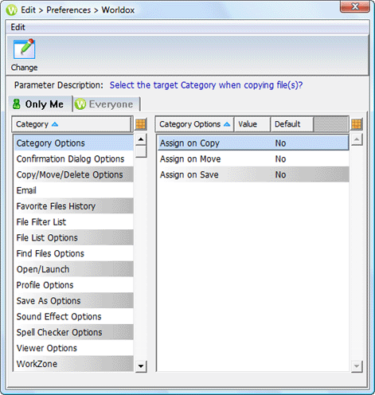Select the Email category
The image size is (375, 395).
coord(73,190)
